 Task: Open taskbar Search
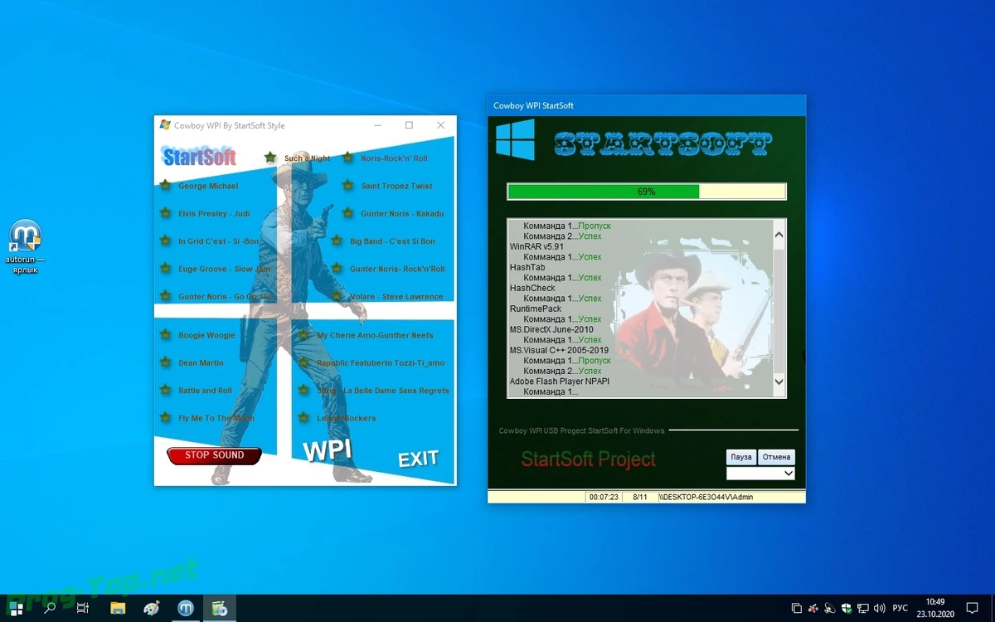[50, 608]
